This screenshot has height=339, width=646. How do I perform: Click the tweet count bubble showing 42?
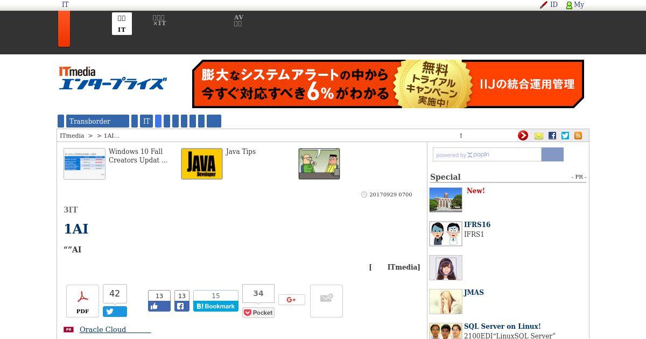pyautogui.click(x=115, y=294)
